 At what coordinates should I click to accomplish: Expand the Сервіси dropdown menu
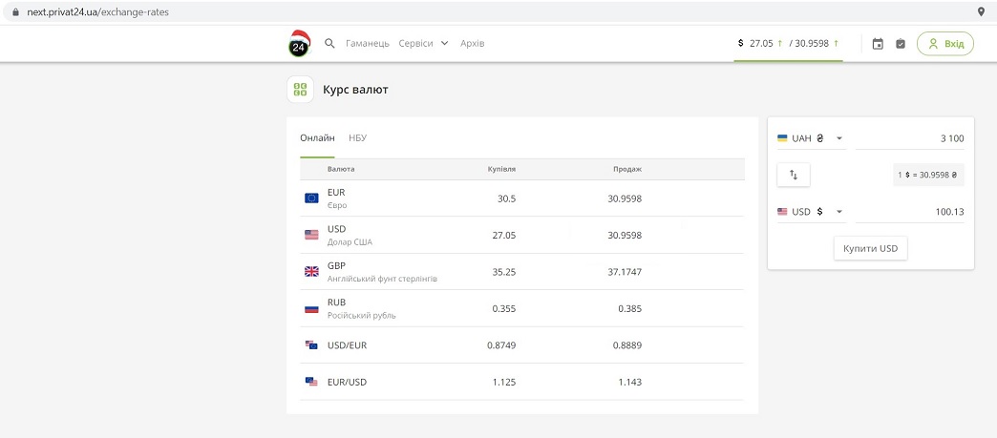423,44
